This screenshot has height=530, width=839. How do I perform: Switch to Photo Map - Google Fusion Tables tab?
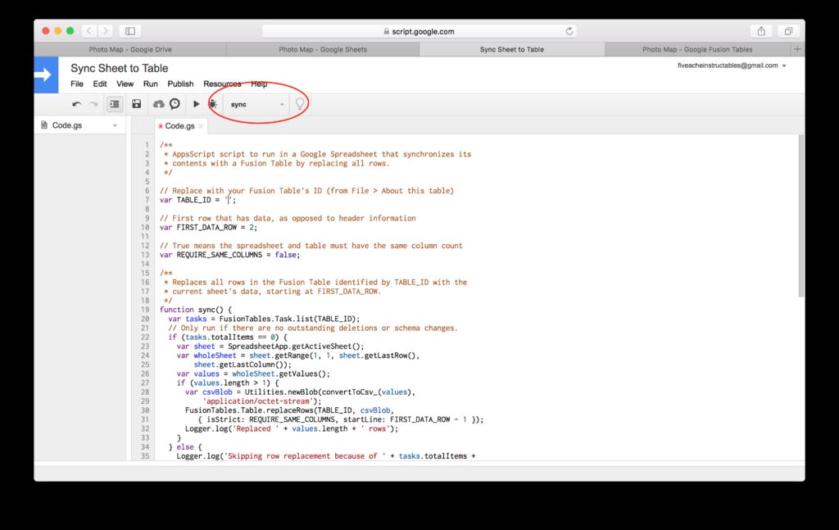click(697, 49)
